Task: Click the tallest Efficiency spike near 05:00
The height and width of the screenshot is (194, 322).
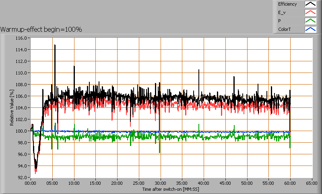Action: (x=55, y=45)
